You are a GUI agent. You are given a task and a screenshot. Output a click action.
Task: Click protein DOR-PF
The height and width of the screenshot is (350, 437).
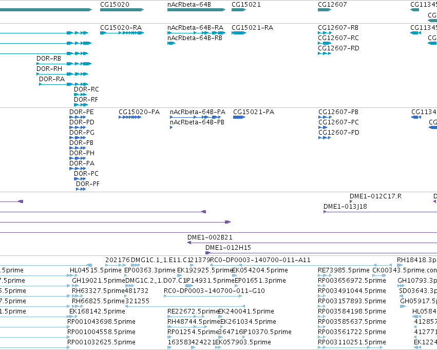[87, 184]
